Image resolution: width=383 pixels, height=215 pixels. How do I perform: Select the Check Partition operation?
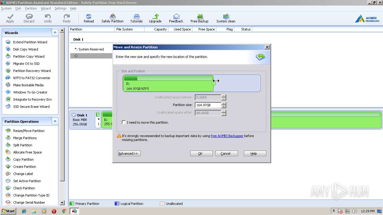[x=24, y=188]
